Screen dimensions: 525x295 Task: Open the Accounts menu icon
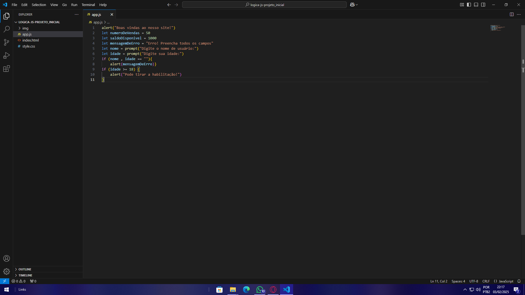tap(7, 258)
